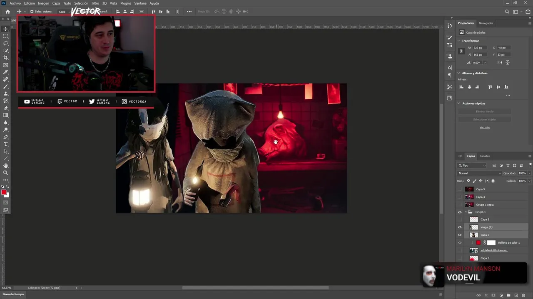Show the Capa 4 layer
533x299 pixels.
460,197
